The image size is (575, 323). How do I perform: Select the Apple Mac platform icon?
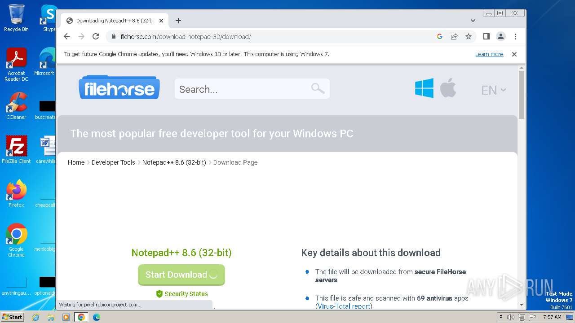(448, 87)
